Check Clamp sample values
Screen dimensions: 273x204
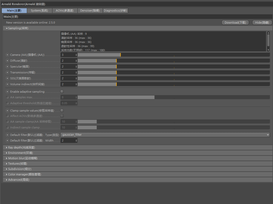coord(62,111)
